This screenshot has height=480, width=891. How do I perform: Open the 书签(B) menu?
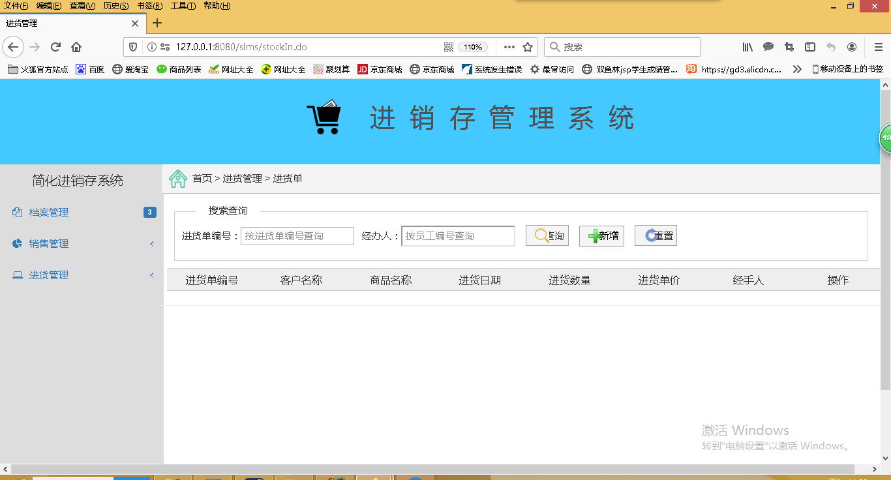coord(150,6)
